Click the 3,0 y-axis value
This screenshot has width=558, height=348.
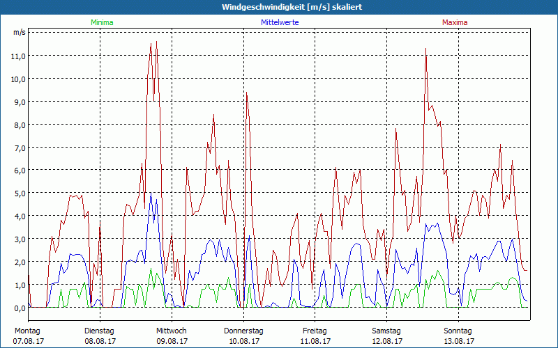pos(20,239)
